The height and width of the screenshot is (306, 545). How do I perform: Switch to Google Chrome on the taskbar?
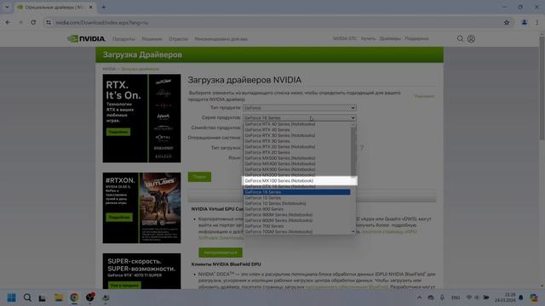pos(74,297)
